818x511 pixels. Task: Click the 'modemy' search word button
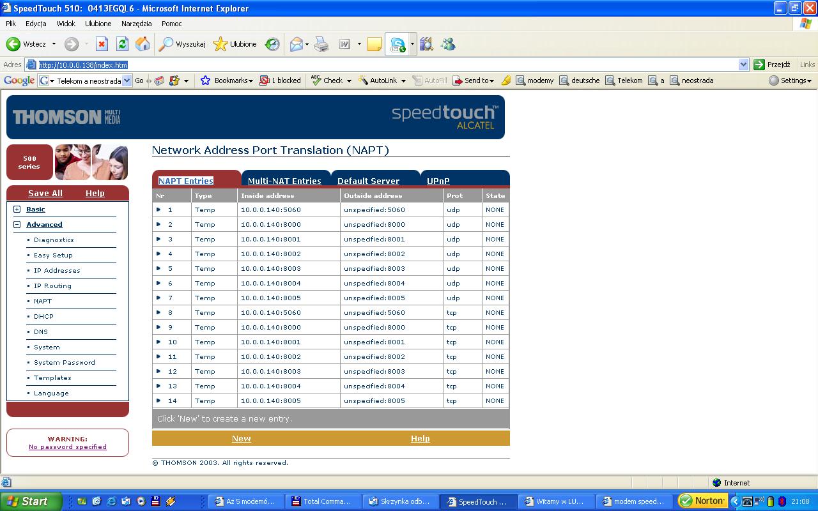pyautogui.click(x=535, y=80)
